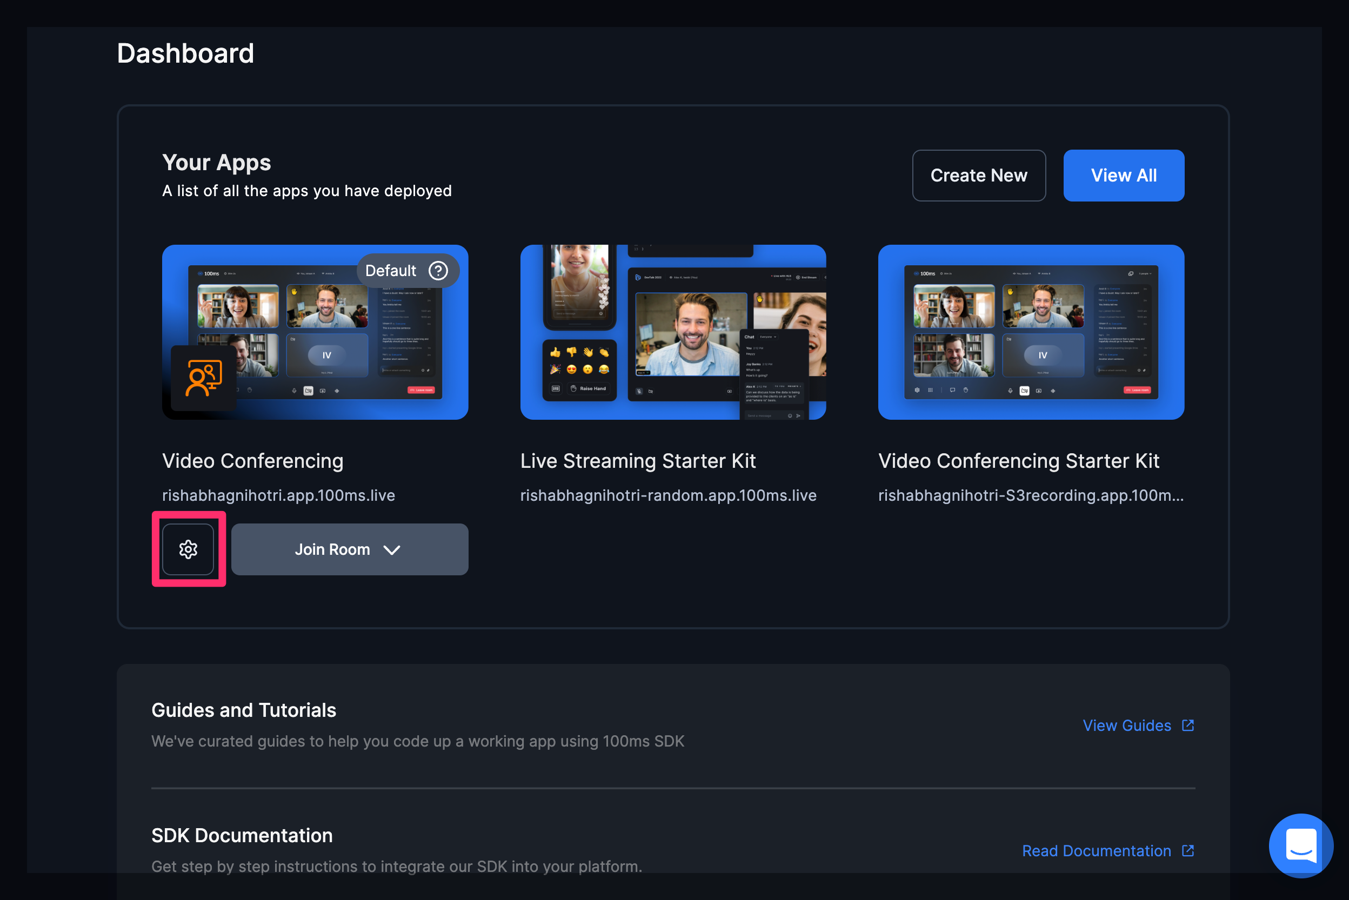1349x900 pixels.
Task: Click the Join Room button
Action: 332,549
